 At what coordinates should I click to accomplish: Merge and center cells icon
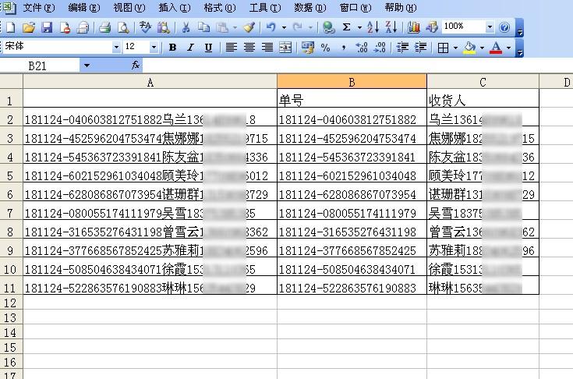coord(285,47)
